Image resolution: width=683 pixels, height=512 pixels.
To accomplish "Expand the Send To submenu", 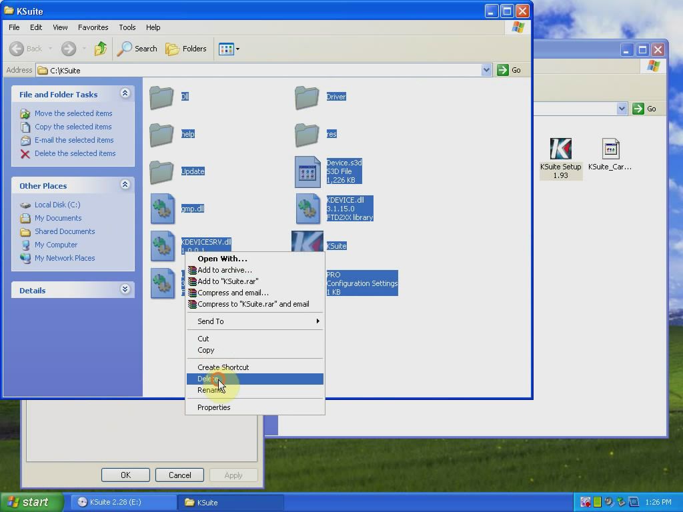I will tap(255, 321).
